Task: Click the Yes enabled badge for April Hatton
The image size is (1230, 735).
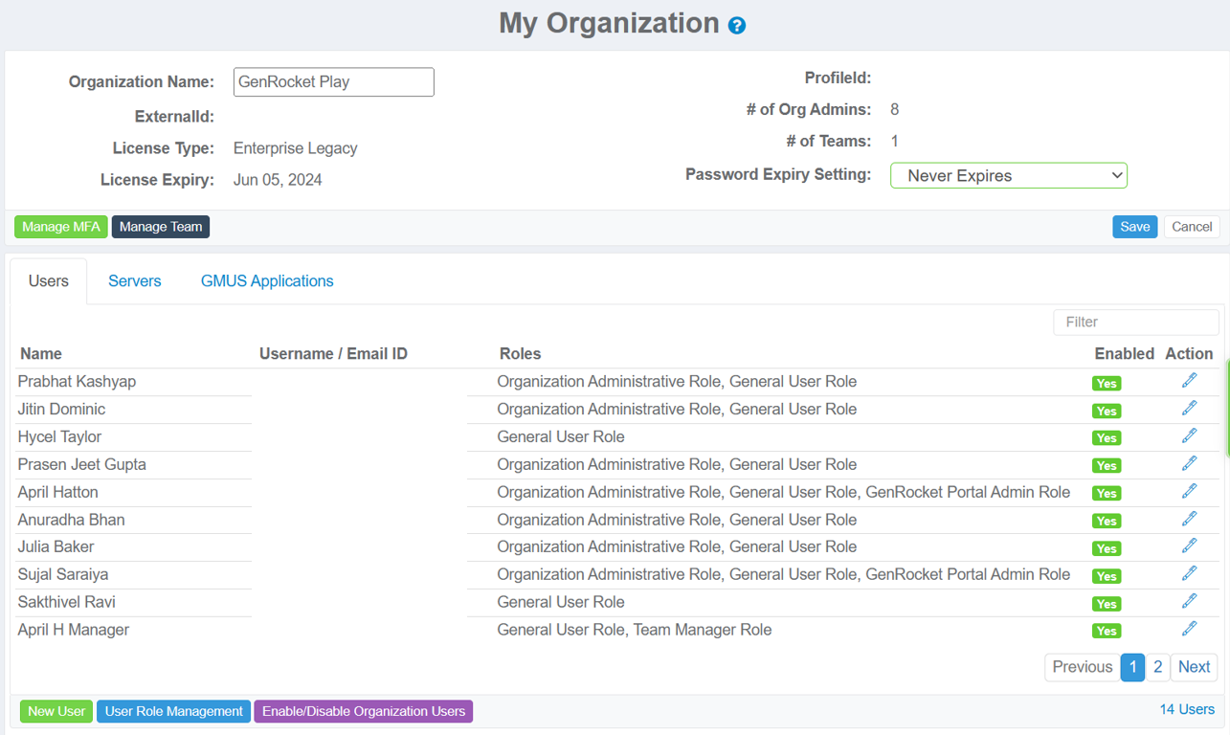Action: click(x=1107, y=494)
